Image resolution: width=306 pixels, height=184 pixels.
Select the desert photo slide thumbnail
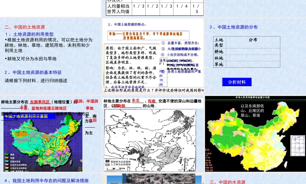point(153,179)
